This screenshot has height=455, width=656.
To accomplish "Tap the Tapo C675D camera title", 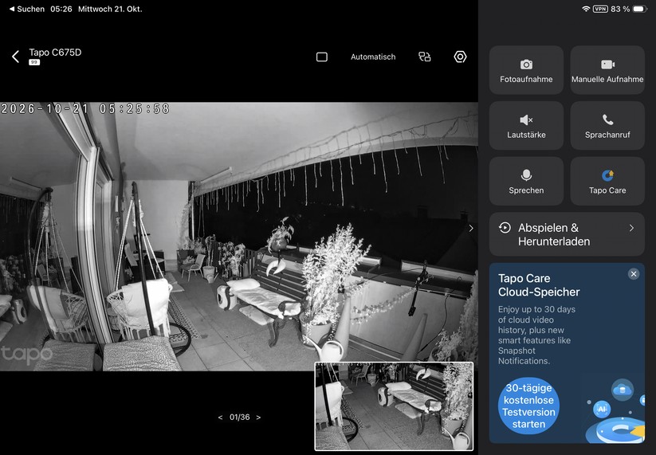I will coord(55,53).
